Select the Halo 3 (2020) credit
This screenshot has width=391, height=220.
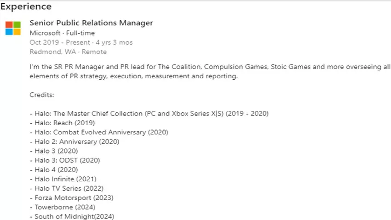point(54,151)
